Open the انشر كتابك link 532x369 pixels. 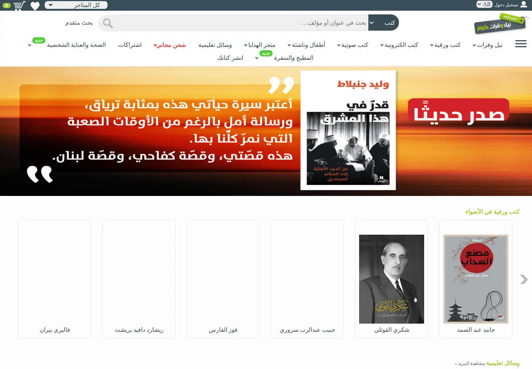230,58
